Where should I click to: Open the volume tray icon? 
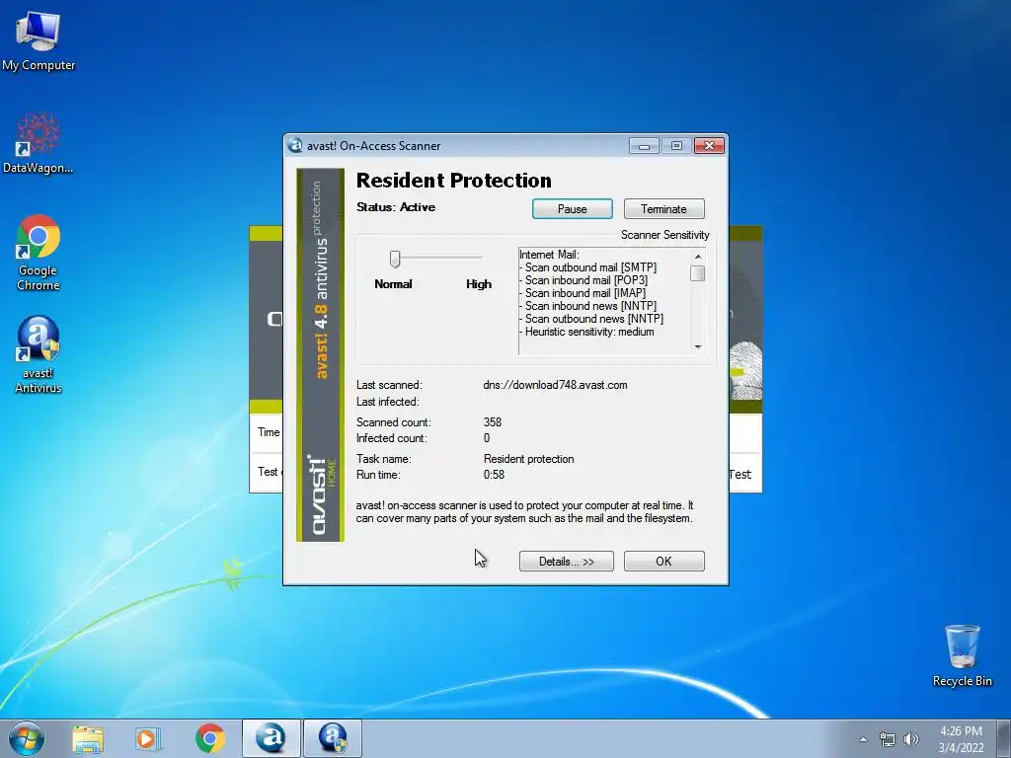pos(911,739)
